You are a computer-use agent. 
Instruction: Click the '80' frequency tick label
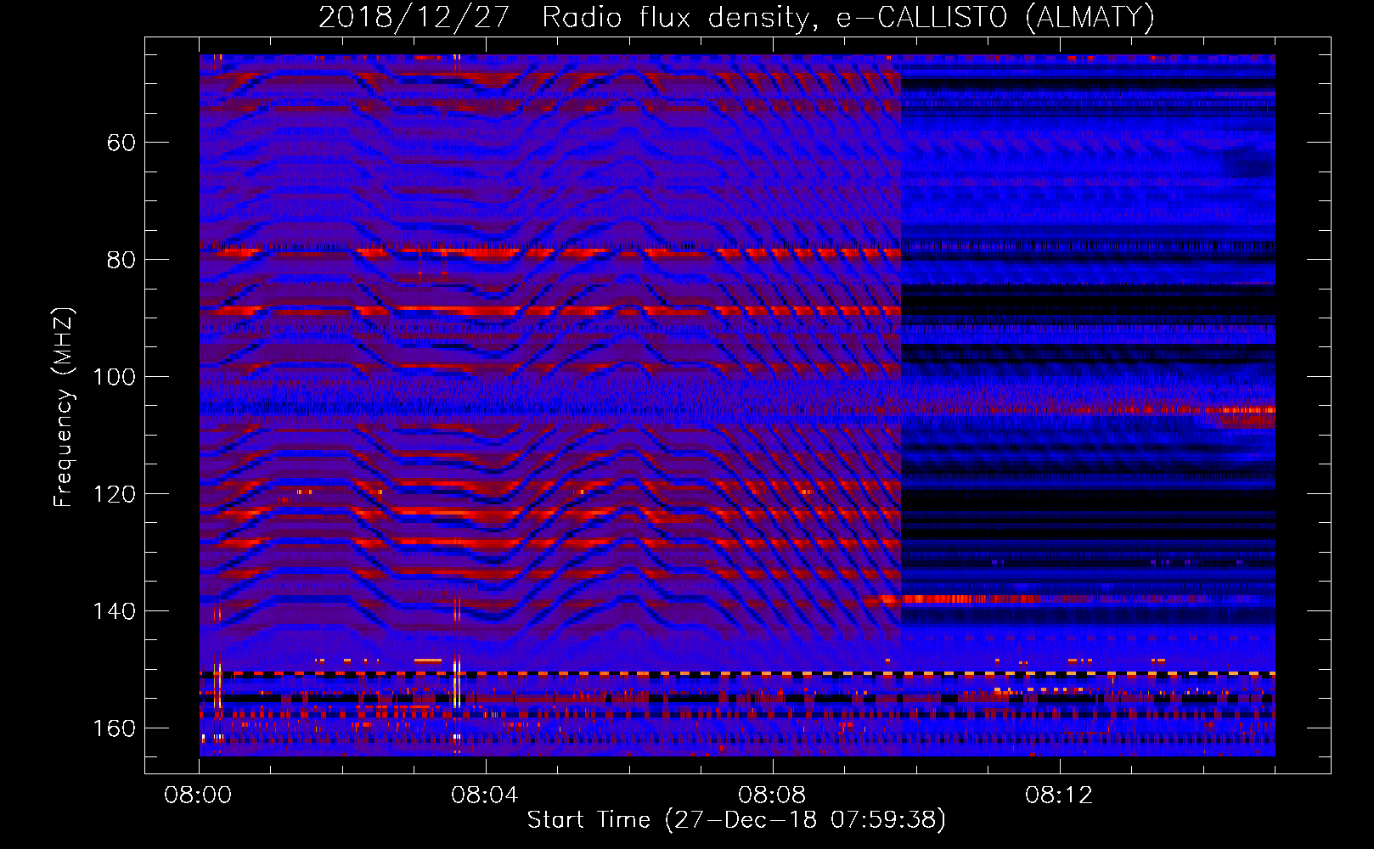pos(121,260)
